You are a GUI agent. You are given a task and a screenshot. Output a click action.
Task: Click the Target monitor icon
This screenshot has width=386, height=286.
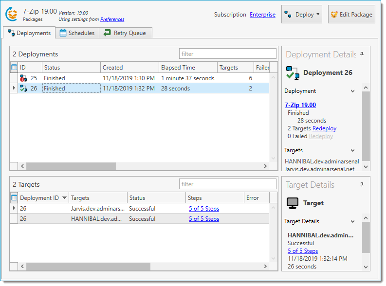293,203
